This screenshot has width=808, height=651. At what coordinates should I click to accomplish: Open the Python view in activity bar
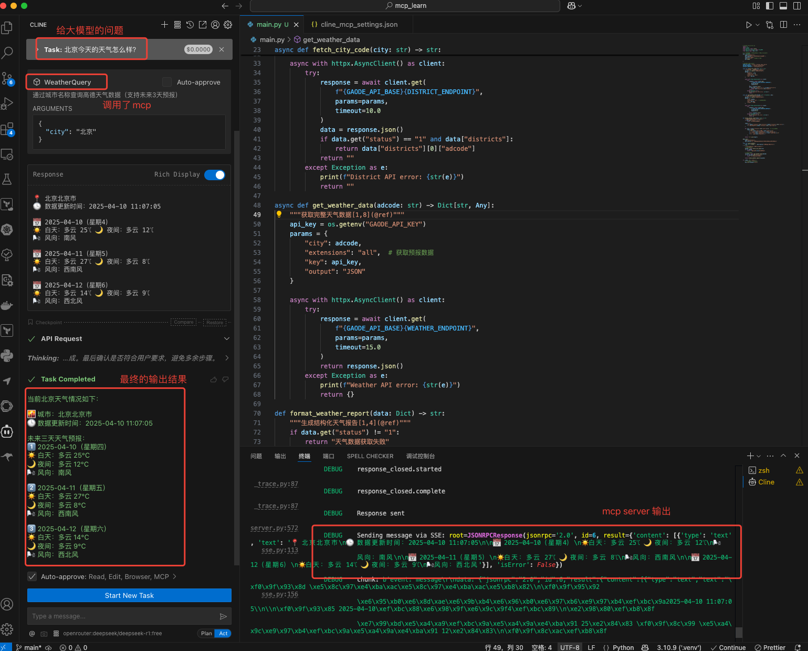[7, 356]
